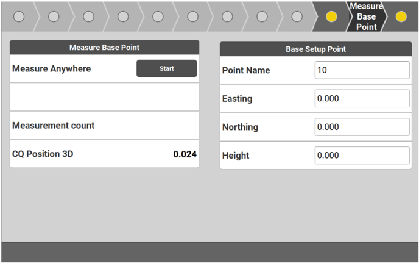Click into the Northing input box
Viewport: 419px width, 263px height.
pyautogui.click(x=362, y=127)
